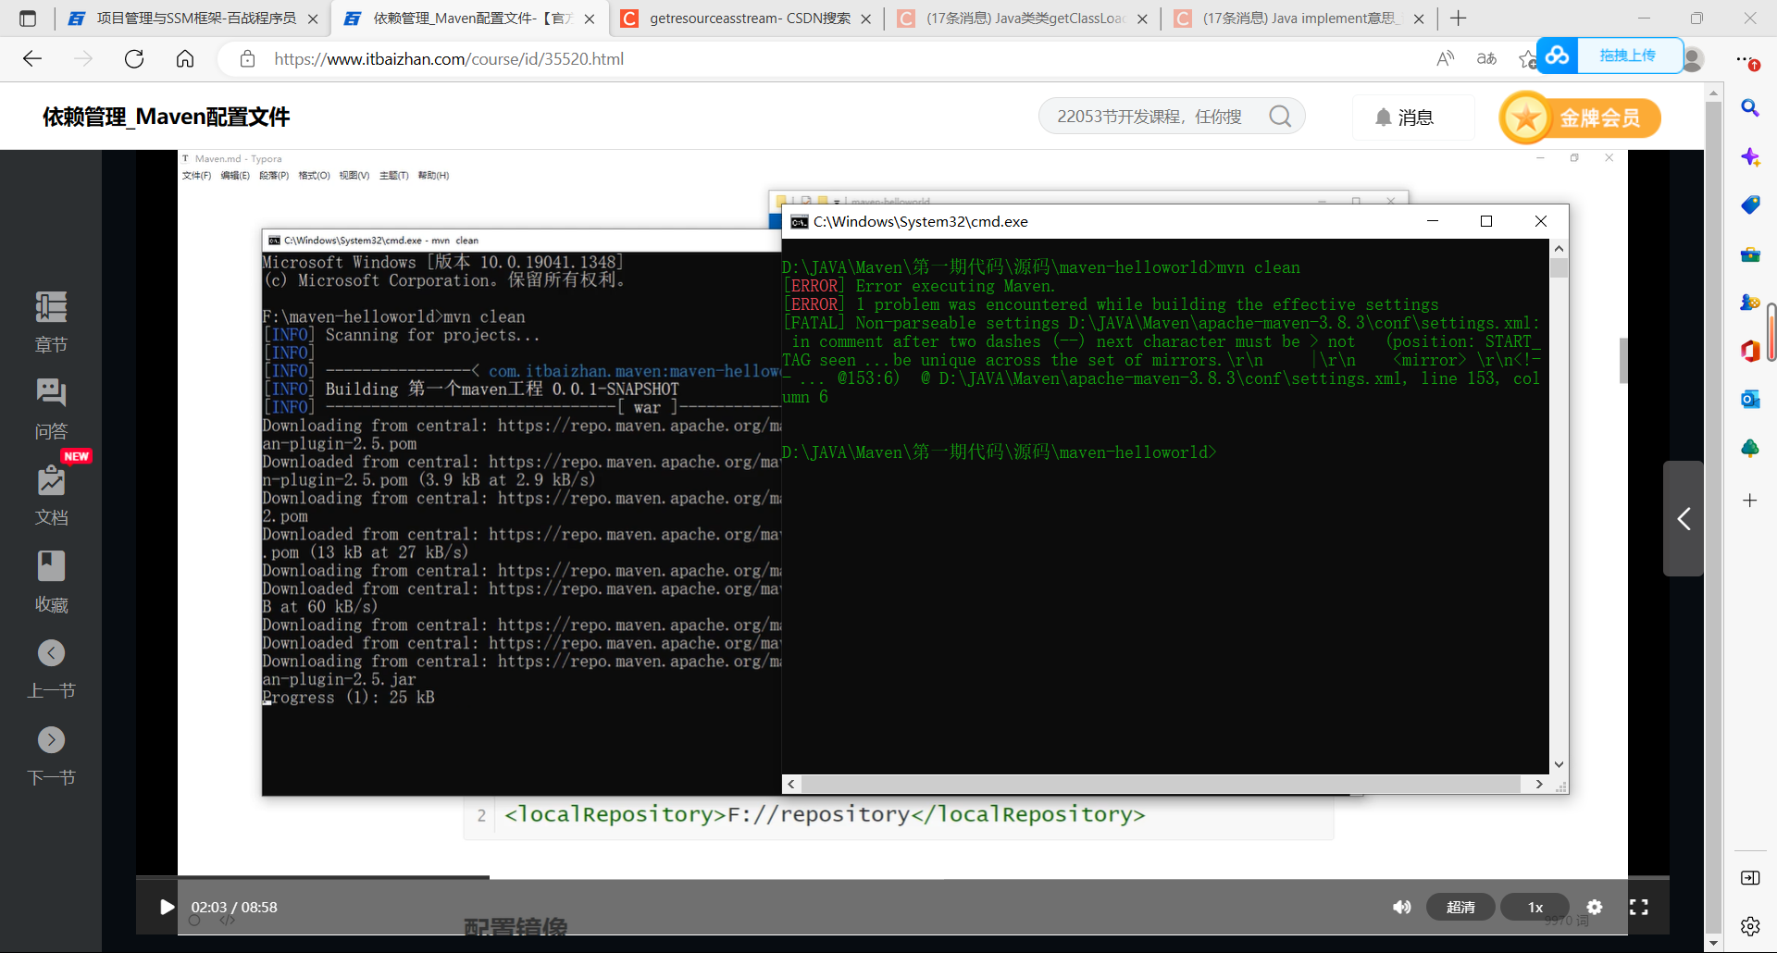
Task: Open Typora 帮助(H) menu
Action: tap(433, 176)
